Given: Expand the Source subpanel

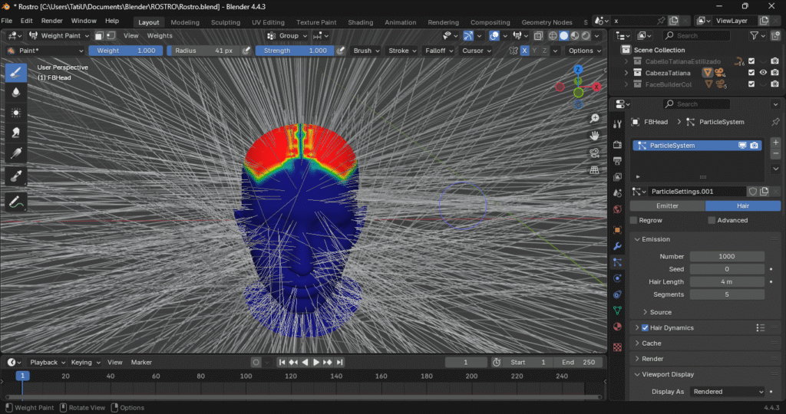Looking at the screenshot, I should 660,312.
